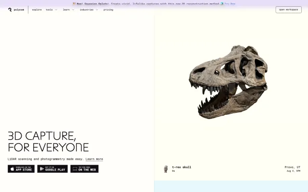Click the Get it on Google Play badge
This screenshot has width=308, height=192.
click(52, 169)
